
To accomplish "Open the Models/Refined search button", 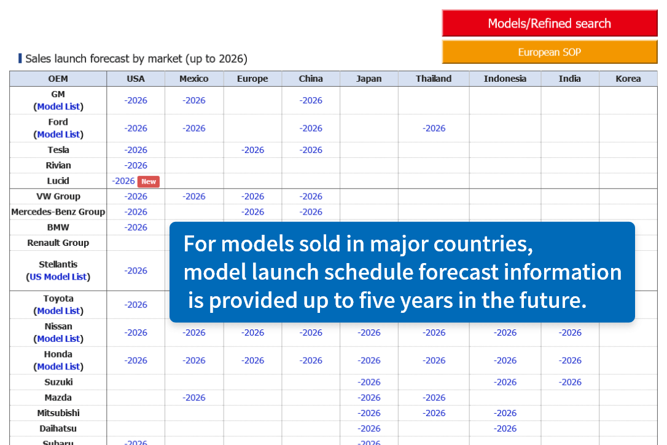I will [x=550, y=23].
